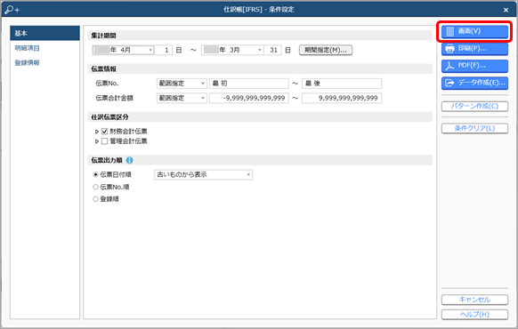Click the 最初 slip number field
The height and width of the screenshot is (329, 518).
pyautogui.click(x=248, y=84)
